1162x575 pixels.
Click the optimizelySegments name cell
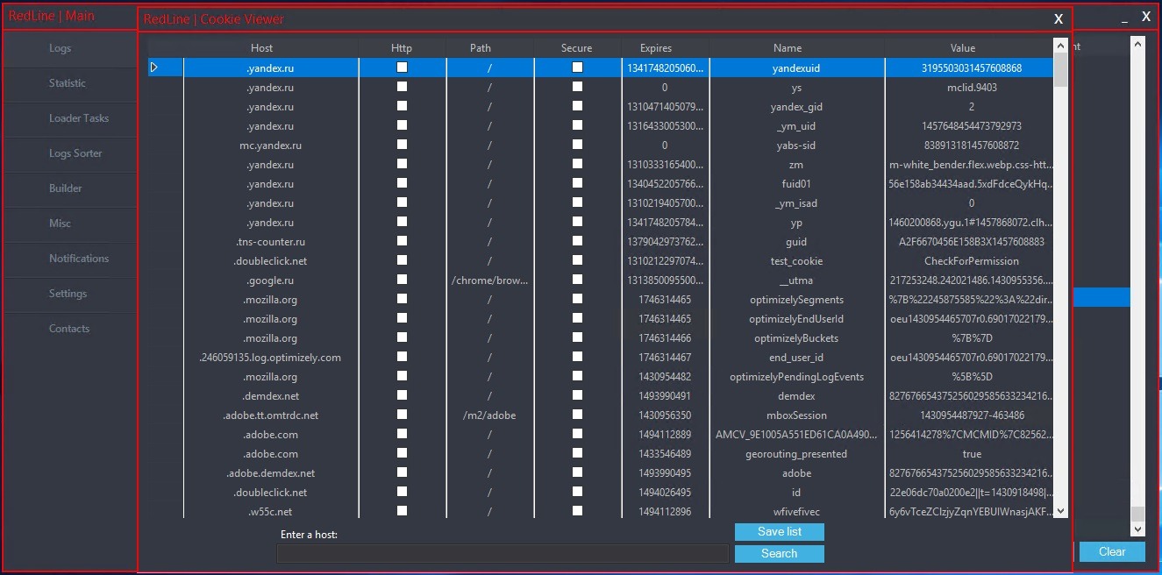(x=796, y=299)
